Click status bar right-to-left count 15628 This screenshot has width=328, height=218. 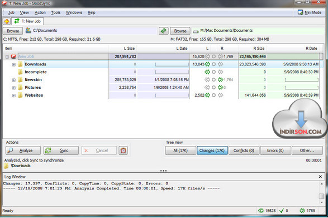point(267,211)
